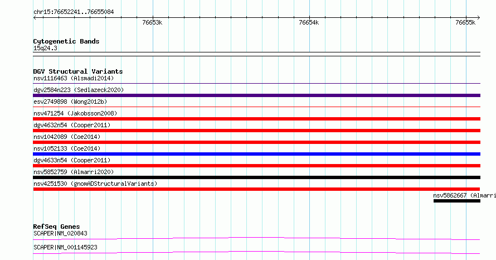Click the 15q24.3 cytogenetic band bar
Image resolution: width=496 pixels, height=260 pixels.
tap(256, 54)
